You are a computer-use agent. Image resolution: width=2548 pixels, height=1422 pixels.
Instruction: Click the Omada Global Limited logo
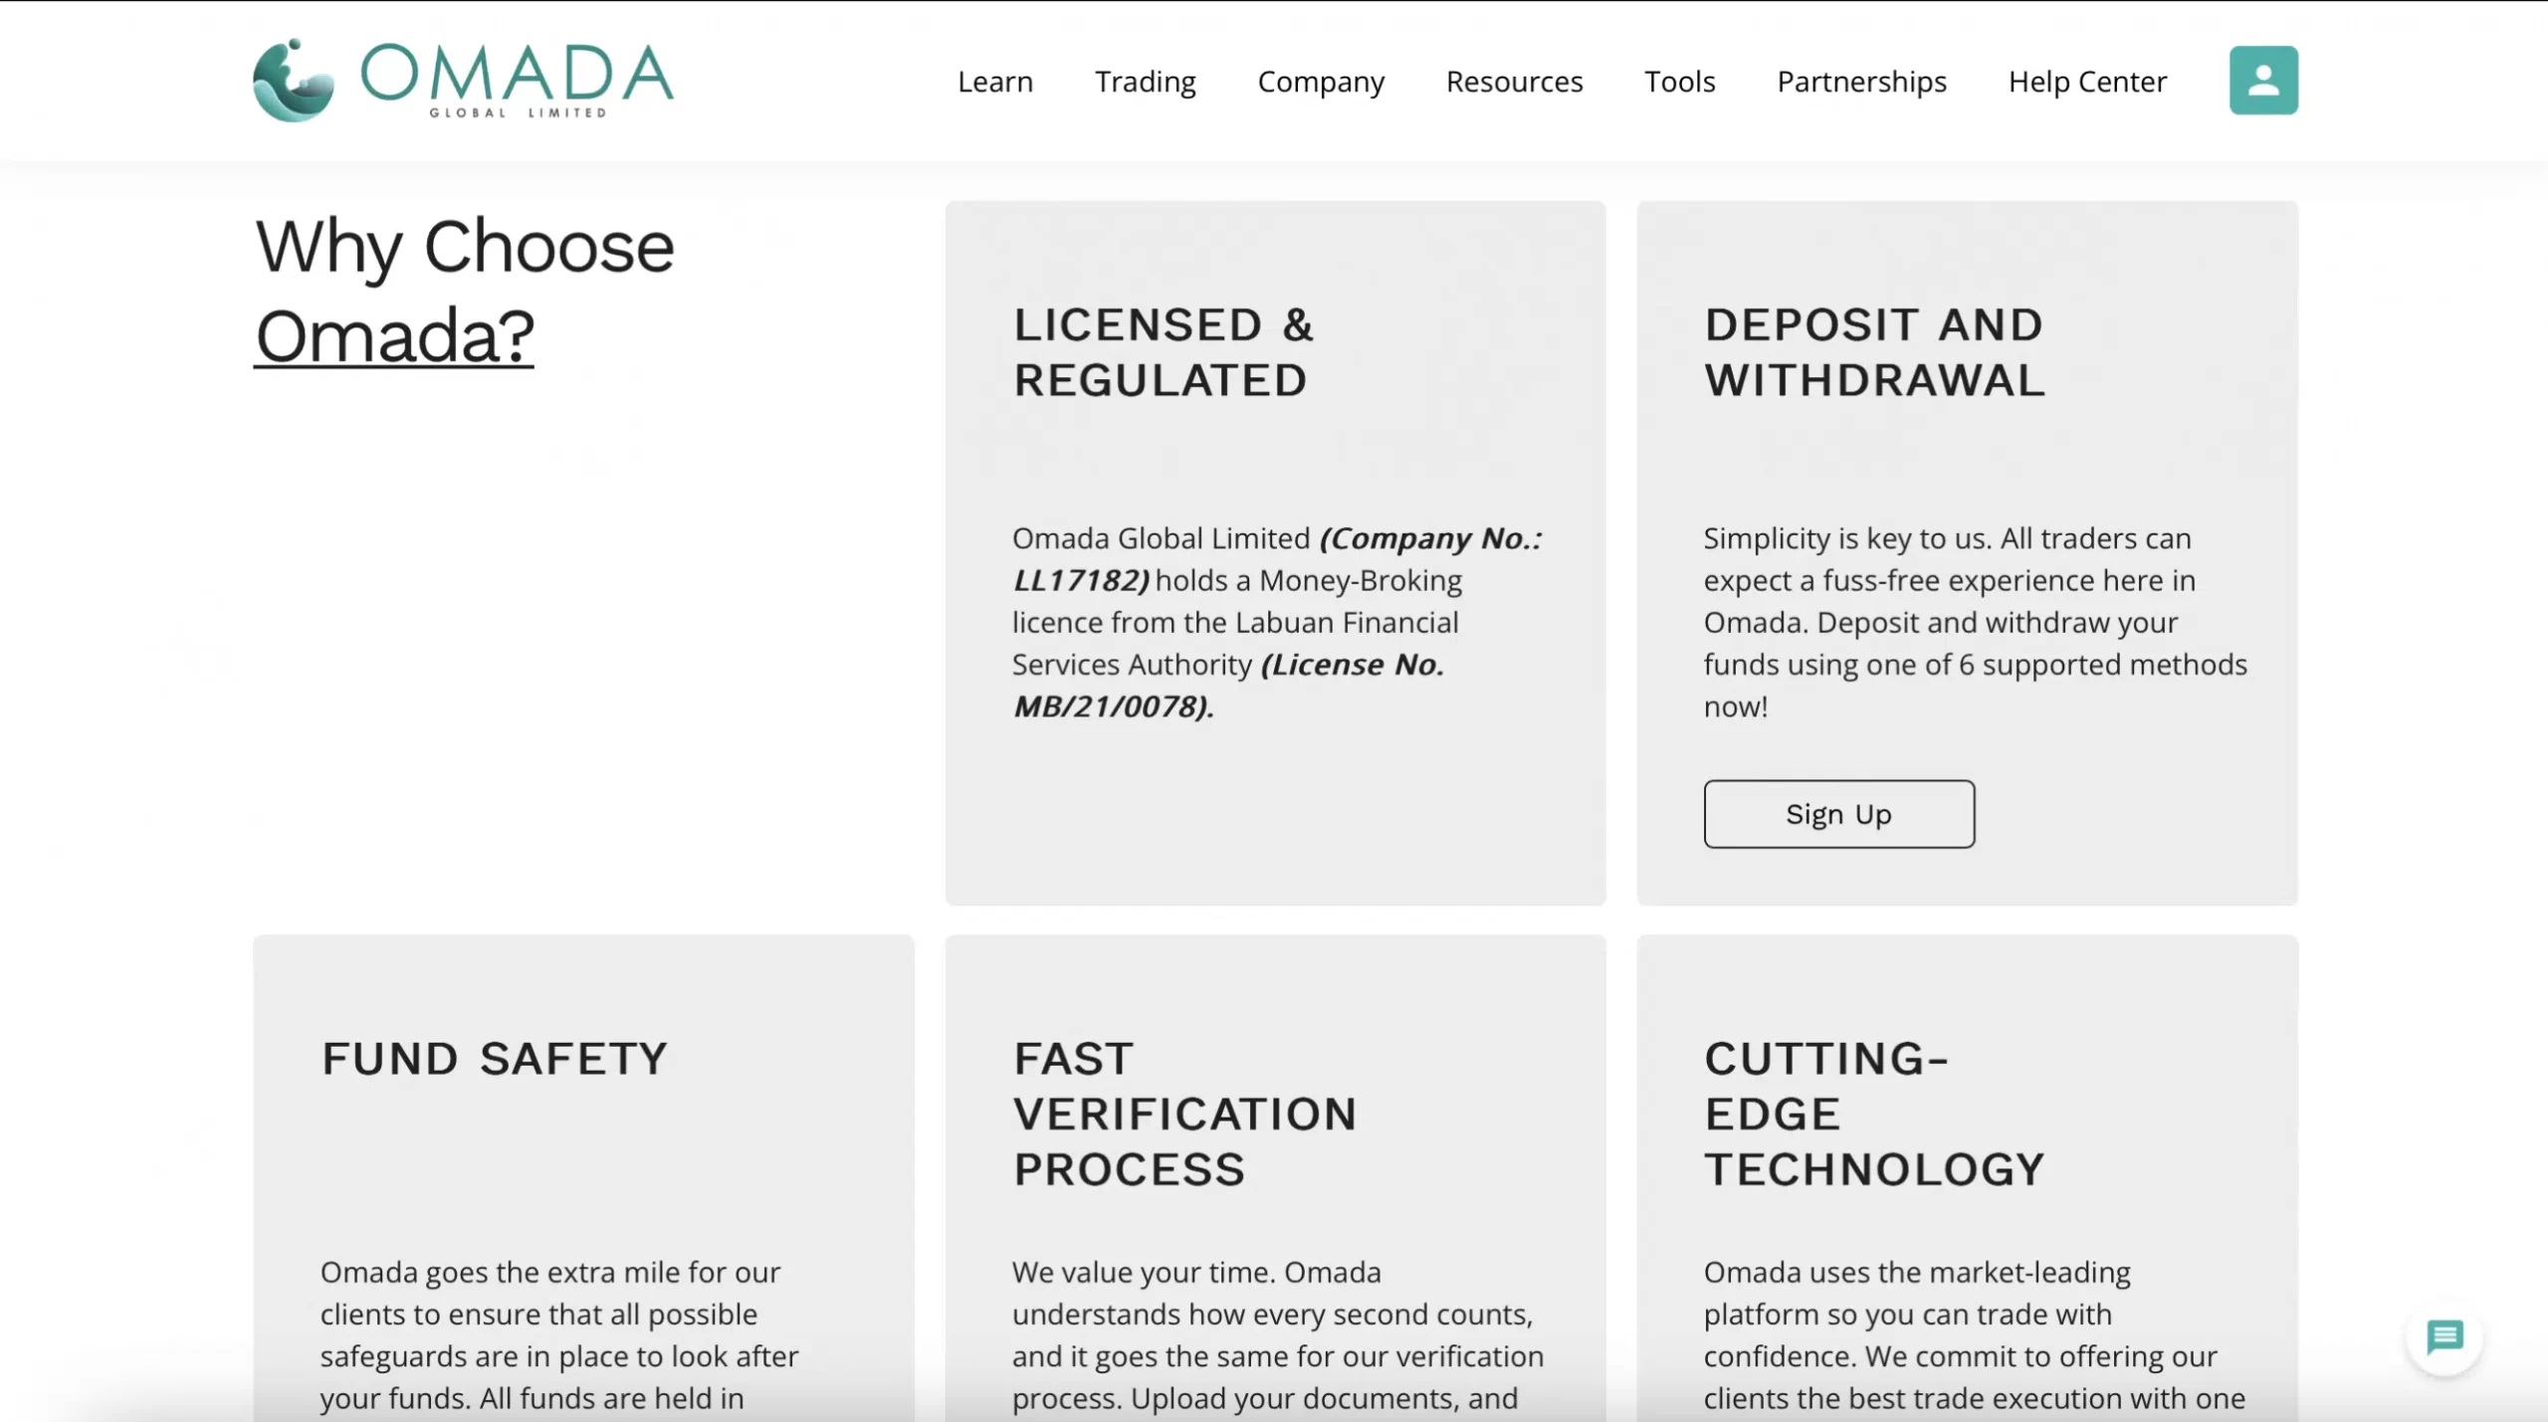pyautogui.click(x=464, y=81)
